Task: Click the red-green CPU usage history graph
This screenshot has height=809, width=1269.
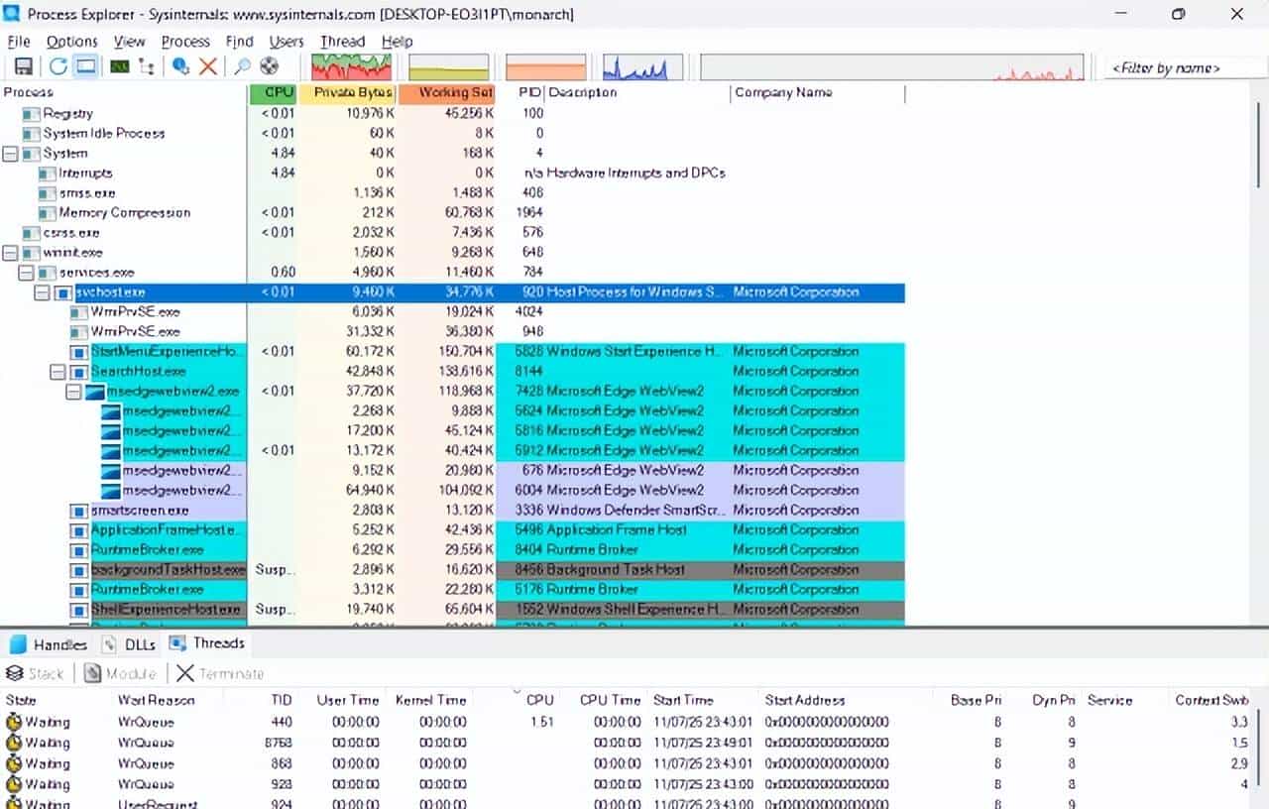Action: click(351, 66)
